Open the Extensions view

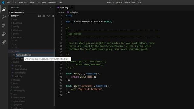pyautogui.click(x=4, y=42)
